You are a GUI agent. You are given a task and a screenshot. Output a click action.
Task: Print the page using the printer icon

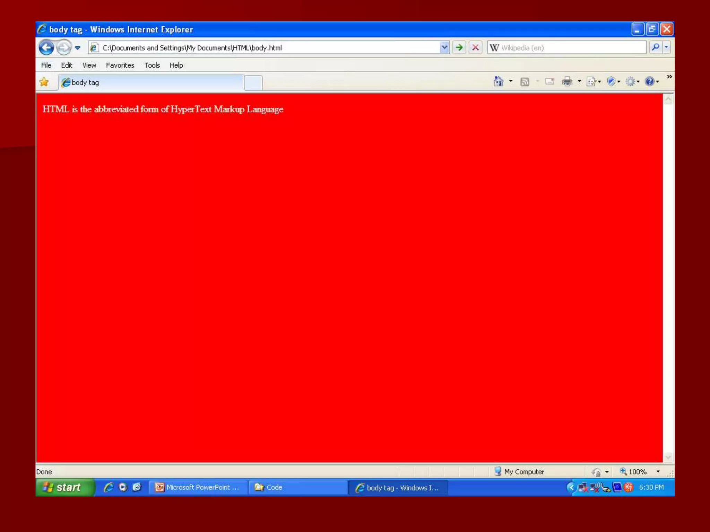tap(567, 82)
